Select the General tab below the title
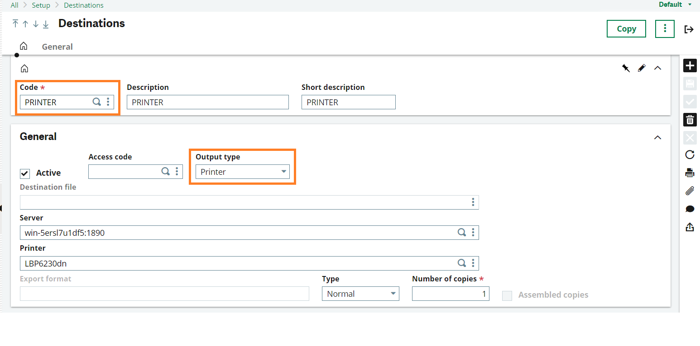This screenshot has width=700, height=346. (x=57, y=47)
